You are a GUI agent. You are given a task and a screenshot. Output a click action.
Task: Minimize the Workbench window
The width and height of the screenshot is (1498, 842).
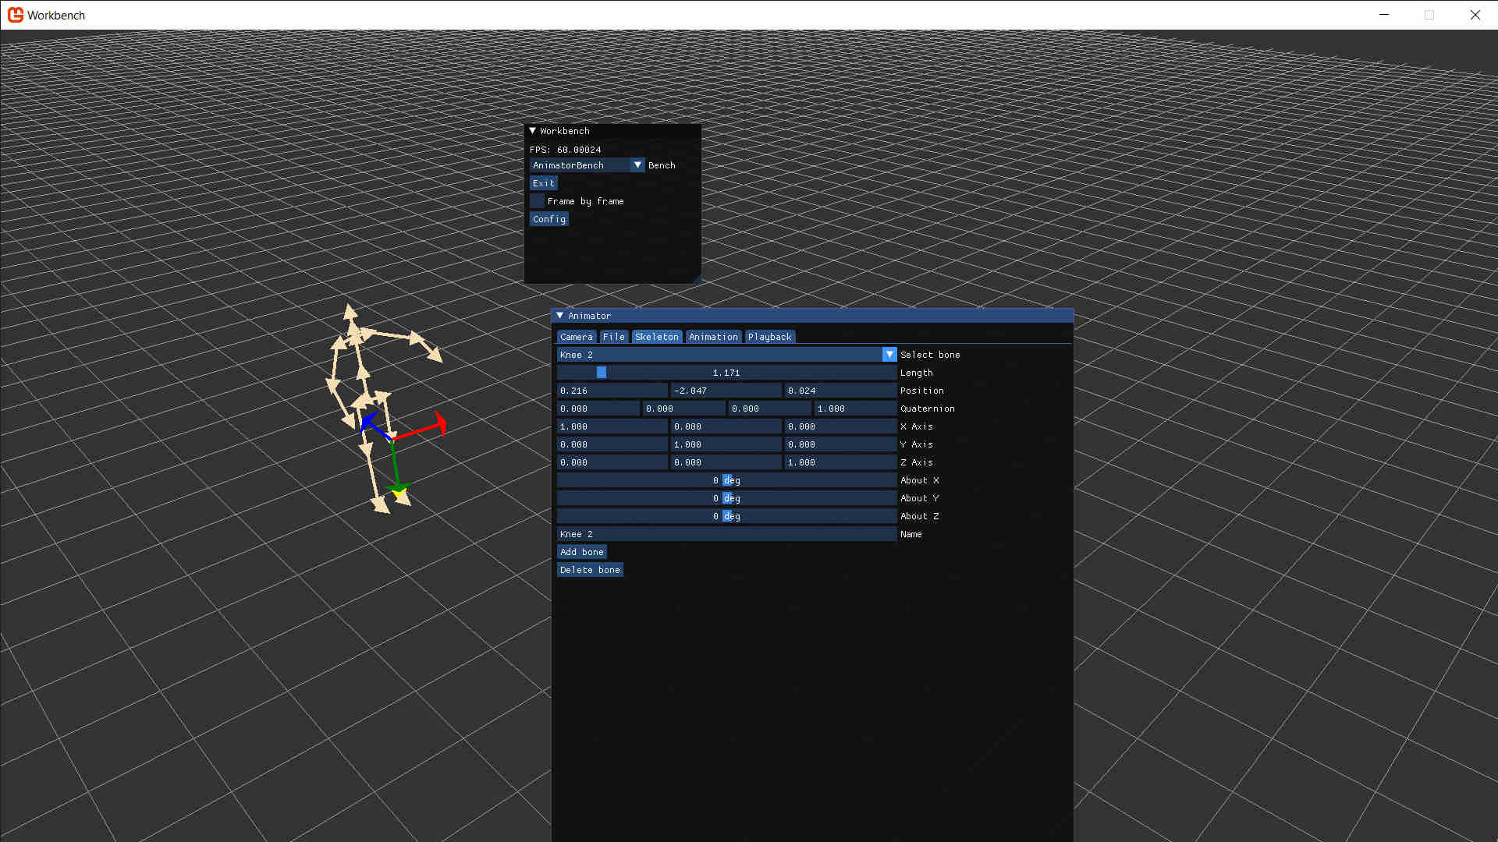(1384, 15)
